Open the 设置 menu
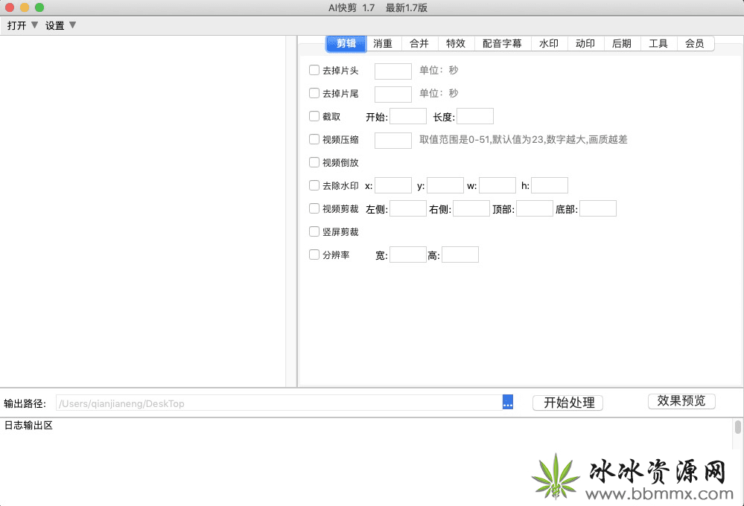 [60, 25]
